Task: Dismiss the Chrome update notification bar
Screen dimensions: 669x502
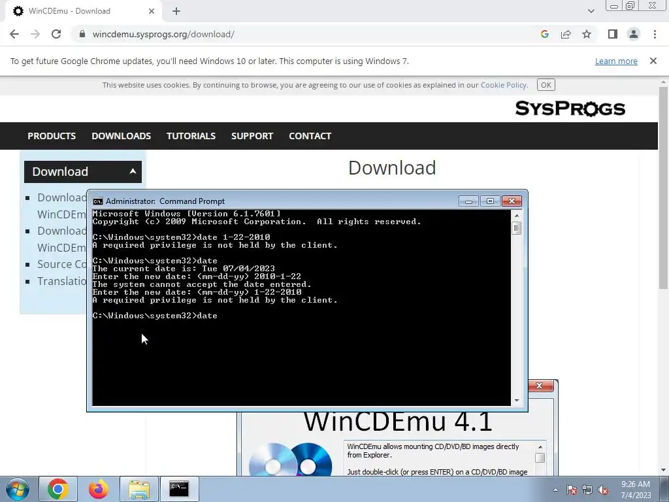Action: click(x=653, y=61)
